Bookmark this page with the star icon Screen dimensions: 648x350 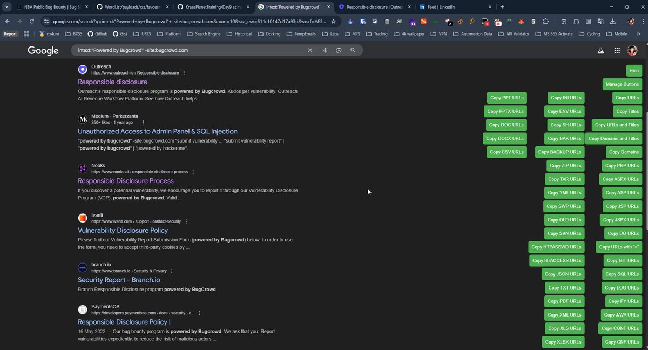pyautogui.click(x=333, y=21)
